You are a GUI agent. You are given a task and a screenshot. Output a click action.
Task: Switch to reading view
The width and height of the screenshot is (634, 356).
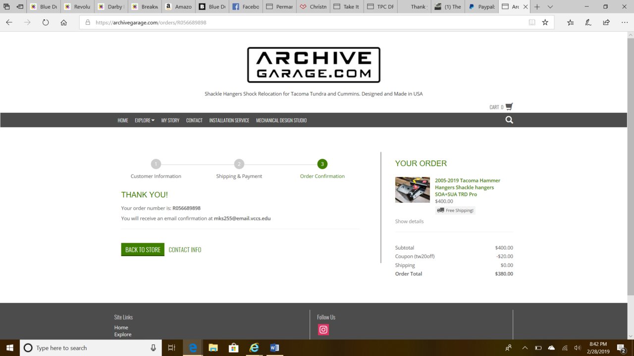point(532,22)
